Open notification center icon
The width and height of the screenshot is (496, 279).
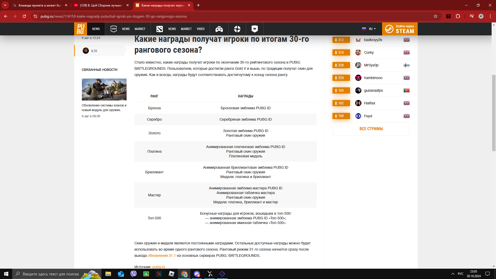tap(487, 274)
